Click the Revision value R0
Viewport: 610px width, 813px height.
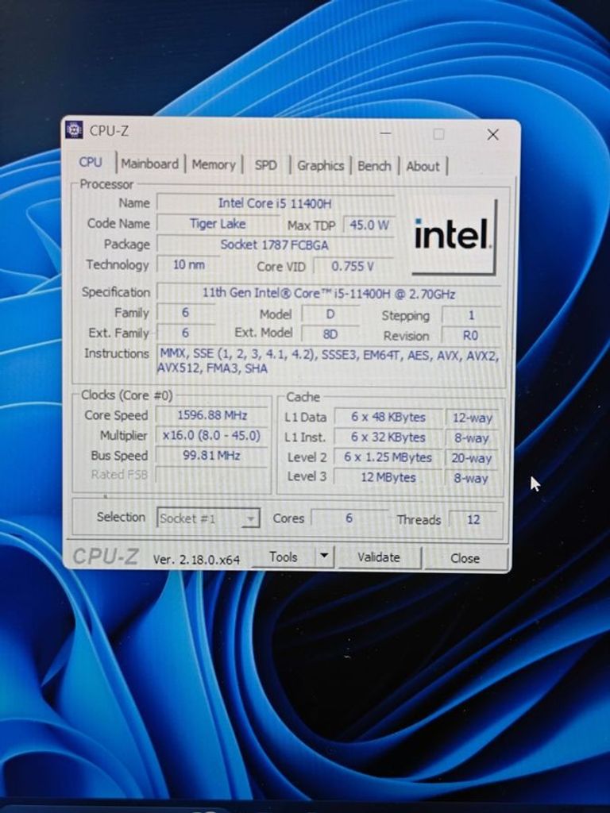(x=470, y=336)
